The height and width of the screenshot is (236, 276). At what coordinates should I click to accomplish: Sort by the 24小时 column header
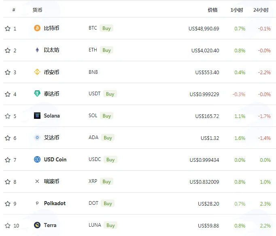point(261,10)
